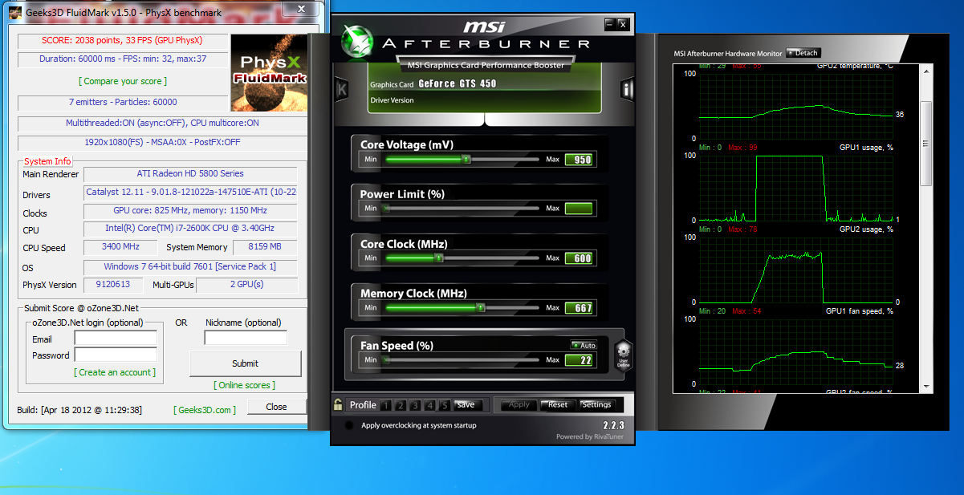Click the Windows 7 64-bit OS field
The image size is (964, 495).
point(190,266)
